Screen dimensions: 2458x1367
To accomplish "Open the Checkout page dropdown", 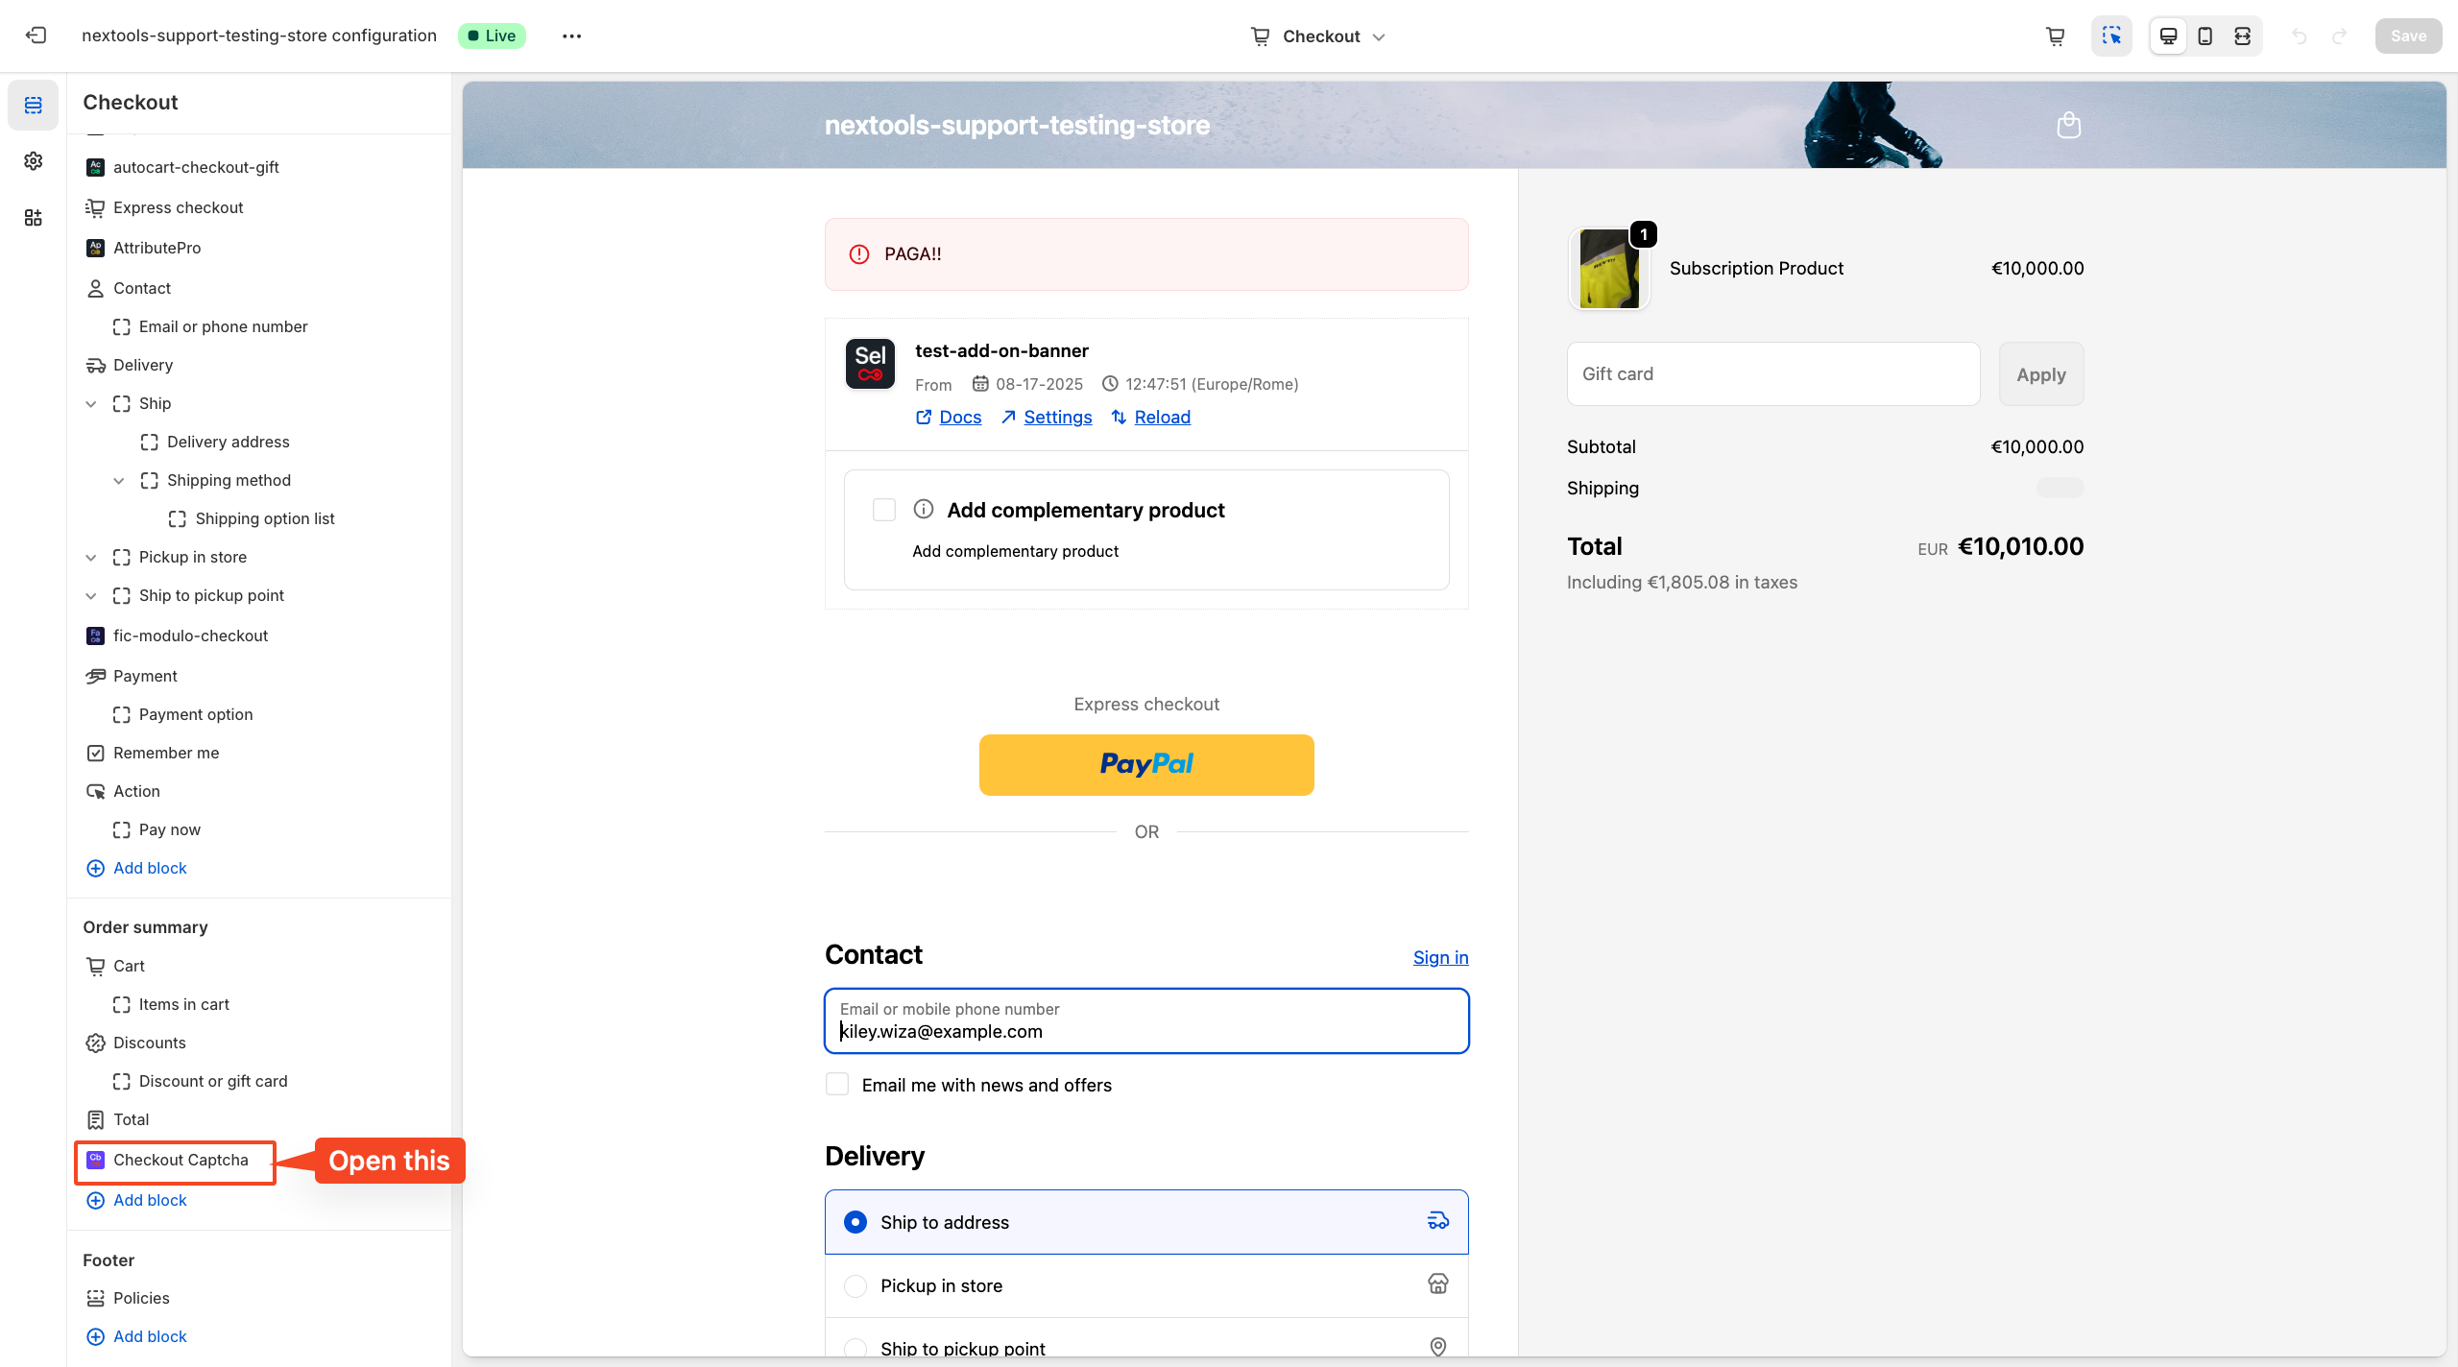I will point(1319,36).
